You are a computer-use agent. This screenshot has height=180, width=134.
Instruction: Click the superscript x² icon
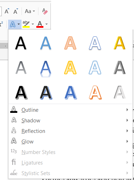pos(1,24)
